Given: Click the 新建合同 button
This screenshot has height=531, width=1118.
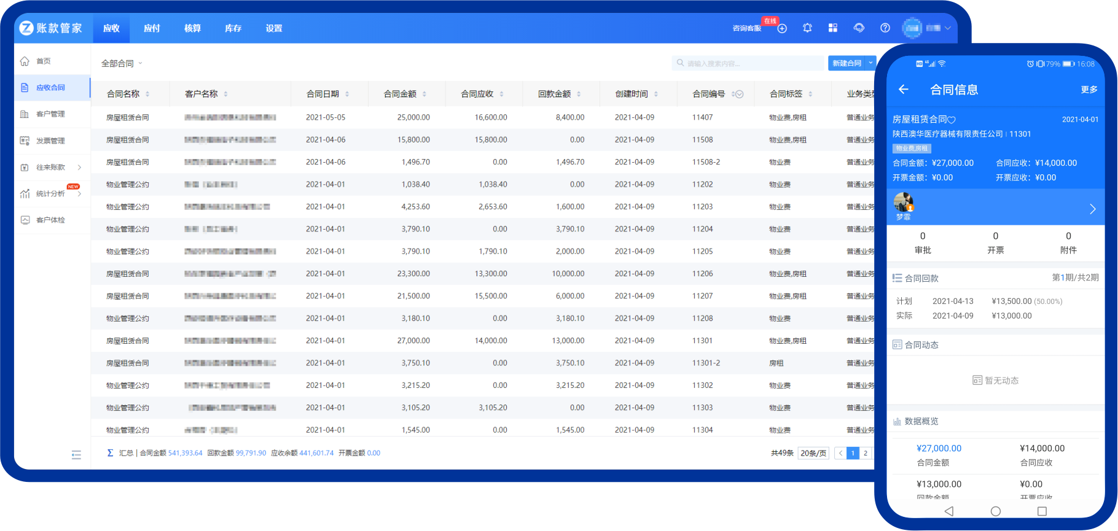Looking at the screenshot, I should [x=846, y=63].
